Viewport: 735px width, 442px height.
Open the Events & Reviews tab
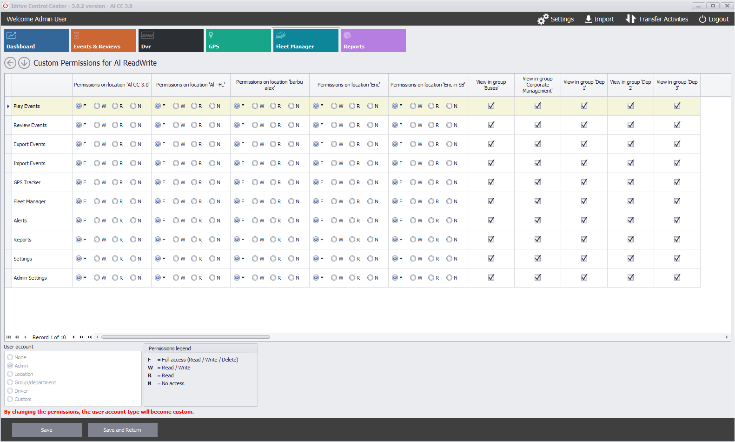click(103, 40)
